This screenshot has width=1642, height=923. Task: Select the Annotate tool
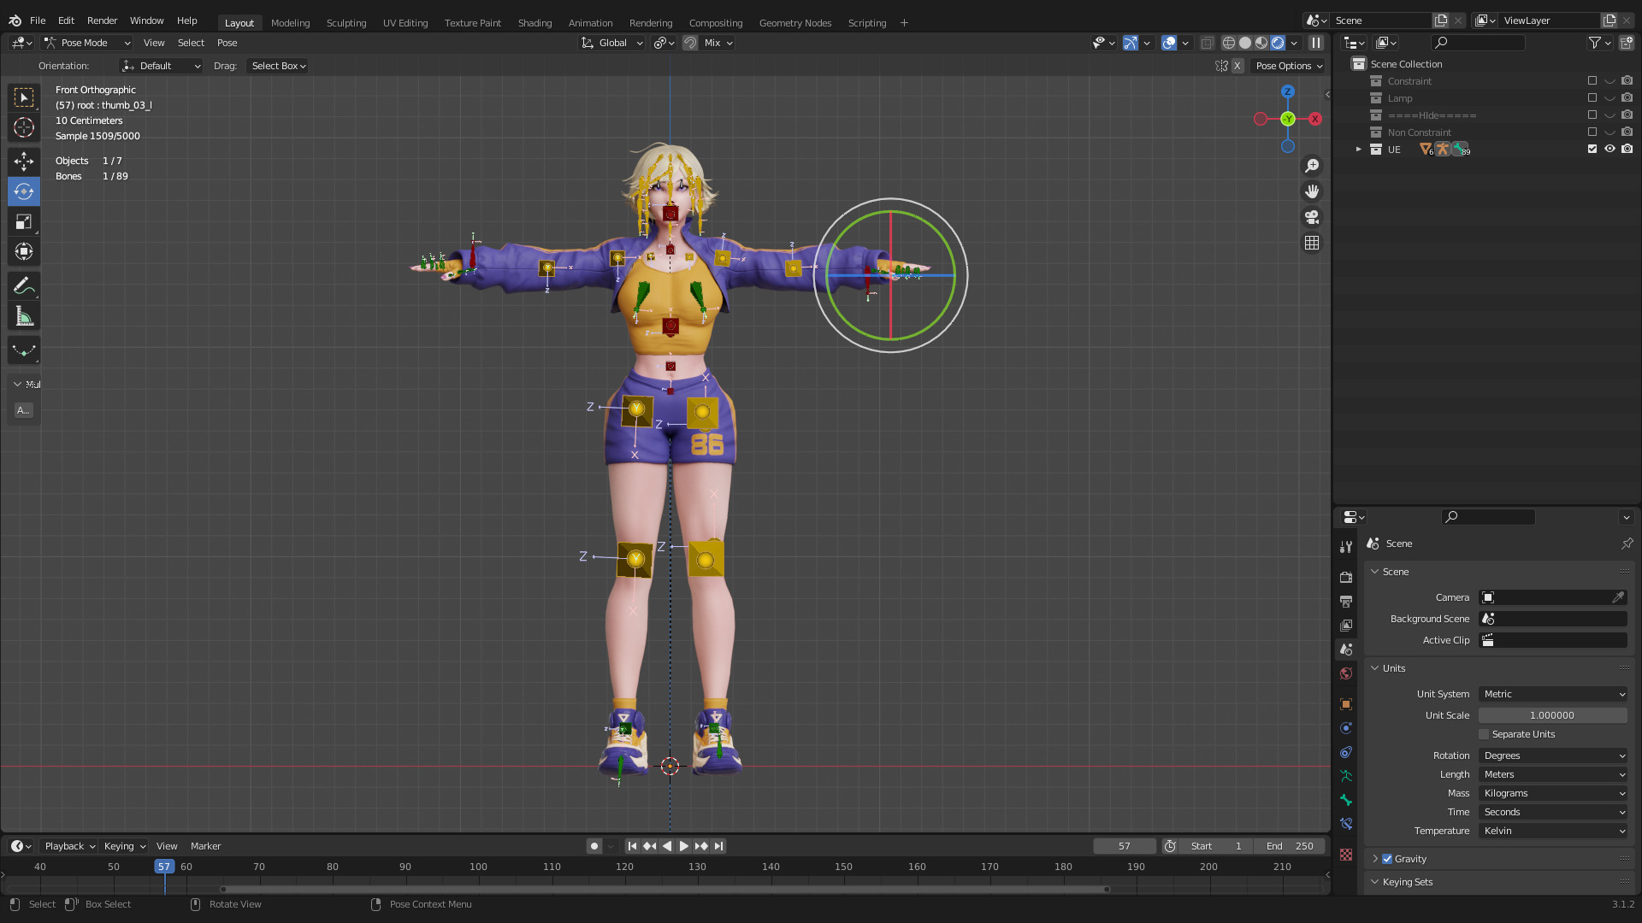pos(24,286)
